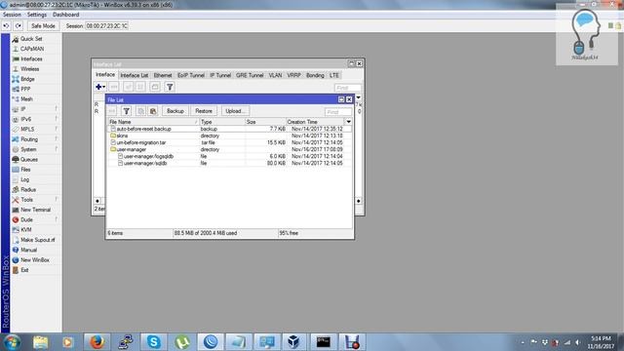
Task: Launch a New WinBox window
Action: [x=35, y=260]
